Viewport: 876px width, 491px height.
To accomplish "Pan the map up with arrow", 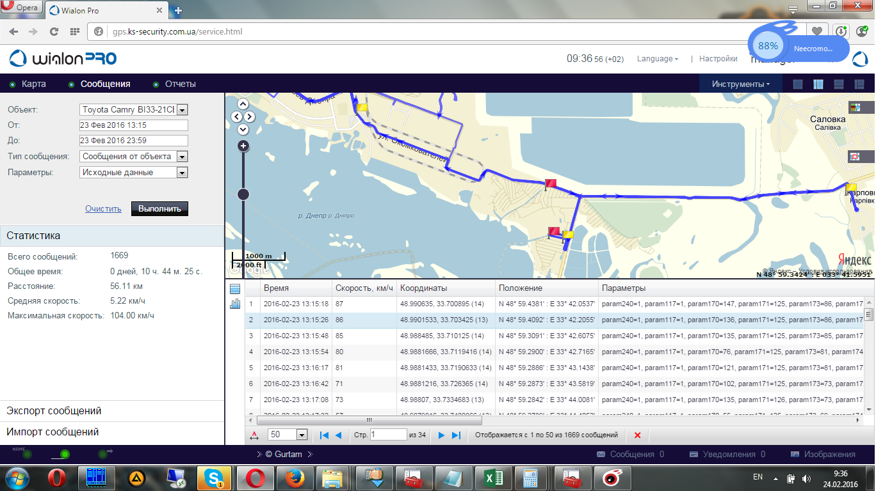I will 243,104.
